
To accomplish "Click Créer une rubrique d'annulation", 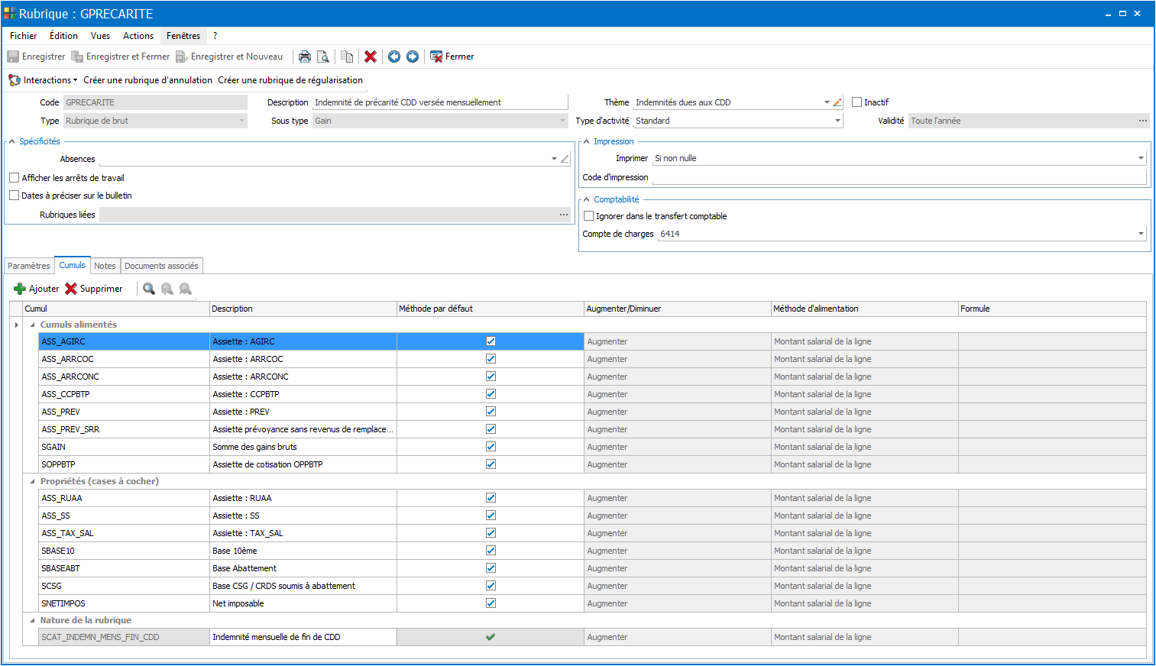I will click(148, 80).
